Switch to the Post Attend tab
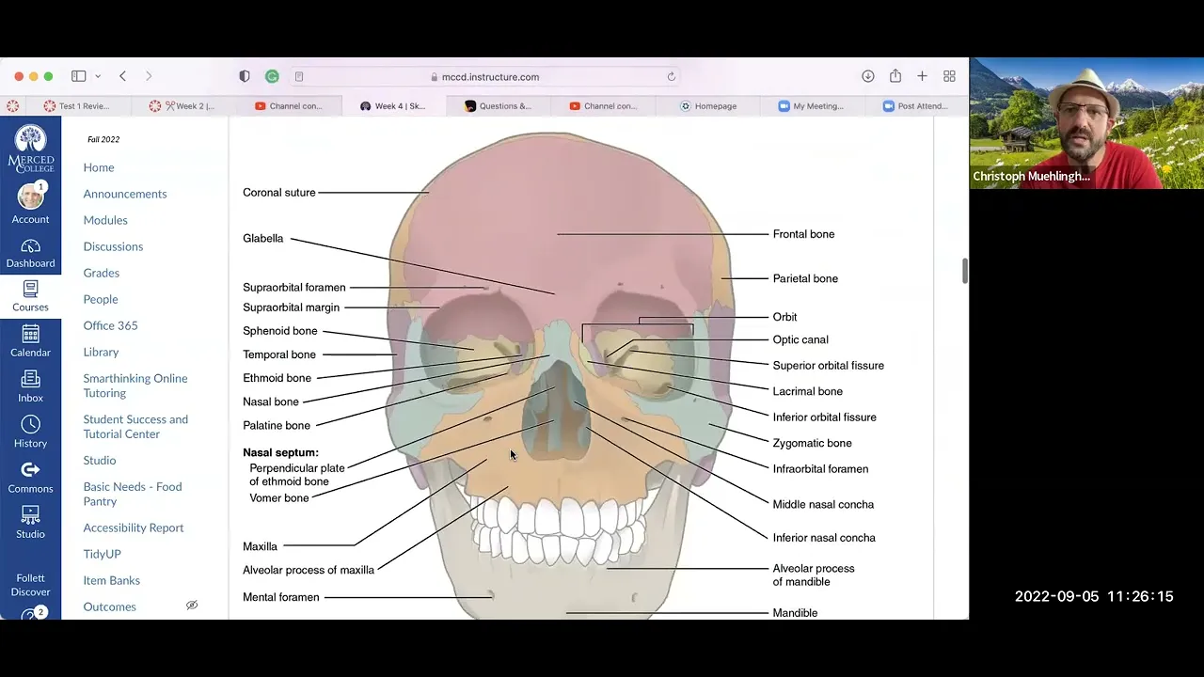1204x677 pixels. [916, 106]
